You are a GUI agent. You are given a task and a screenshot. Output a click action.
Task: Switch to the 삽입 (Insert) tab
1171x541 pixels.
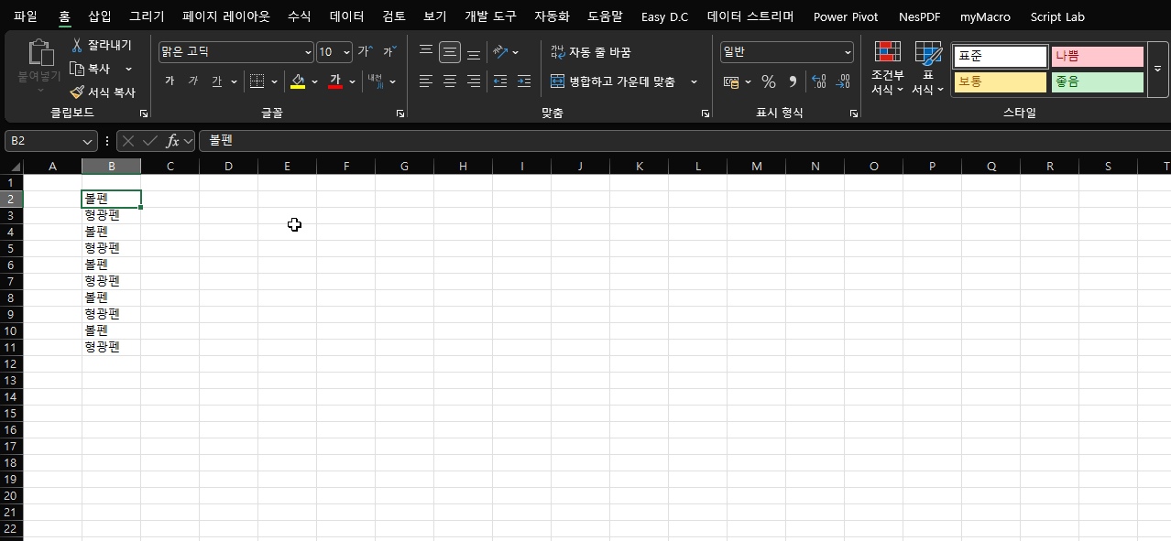tap(99, 16)
